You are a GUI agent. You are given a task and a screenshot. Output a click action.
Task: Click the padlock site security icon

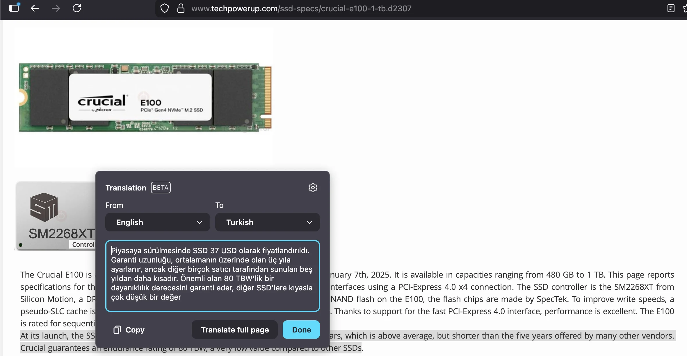[181, 8]
